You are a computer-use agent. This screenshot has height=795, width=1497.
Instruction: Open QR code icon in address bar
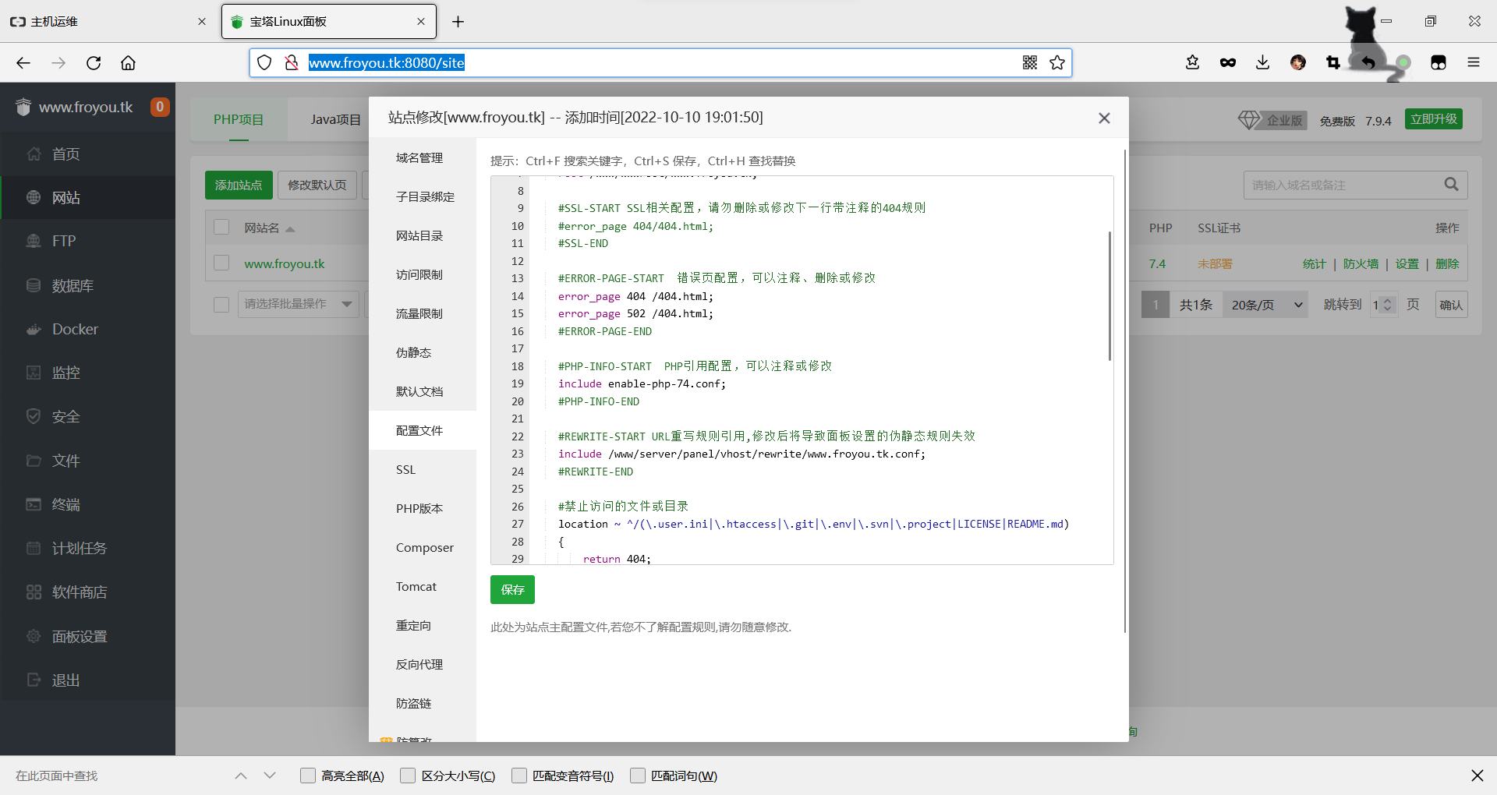click(1030, 63)
